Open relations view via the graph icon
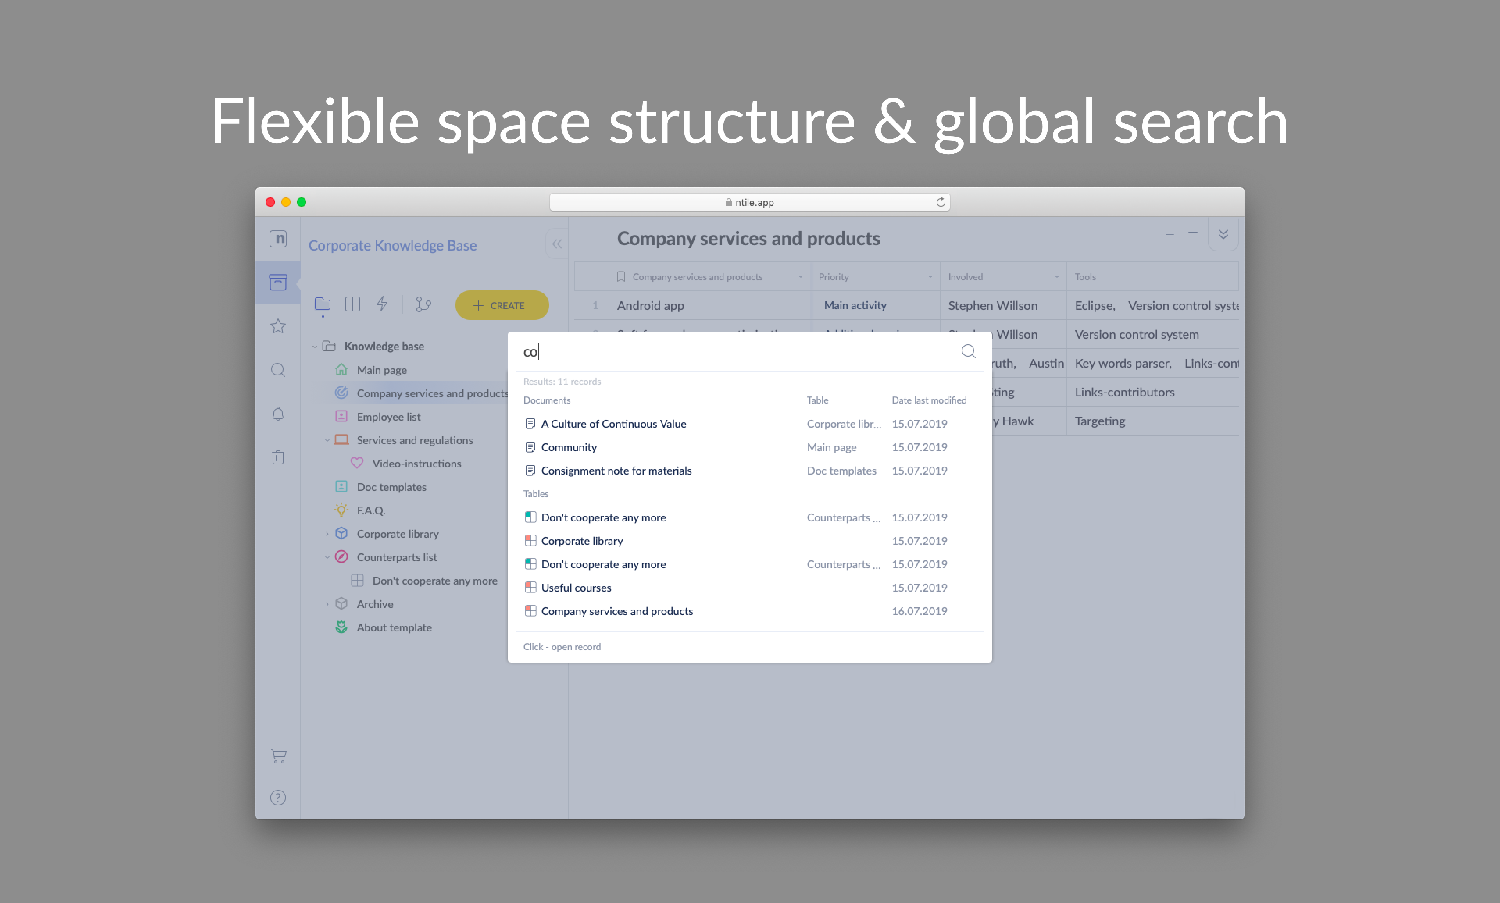1500x903 pixels. (424, 305)
